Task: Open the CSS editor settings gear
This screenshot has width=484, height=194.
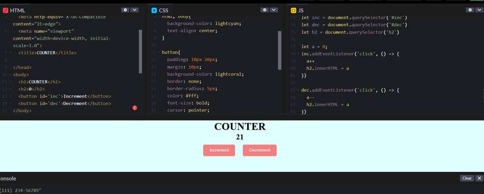Action: coord(265,10)
